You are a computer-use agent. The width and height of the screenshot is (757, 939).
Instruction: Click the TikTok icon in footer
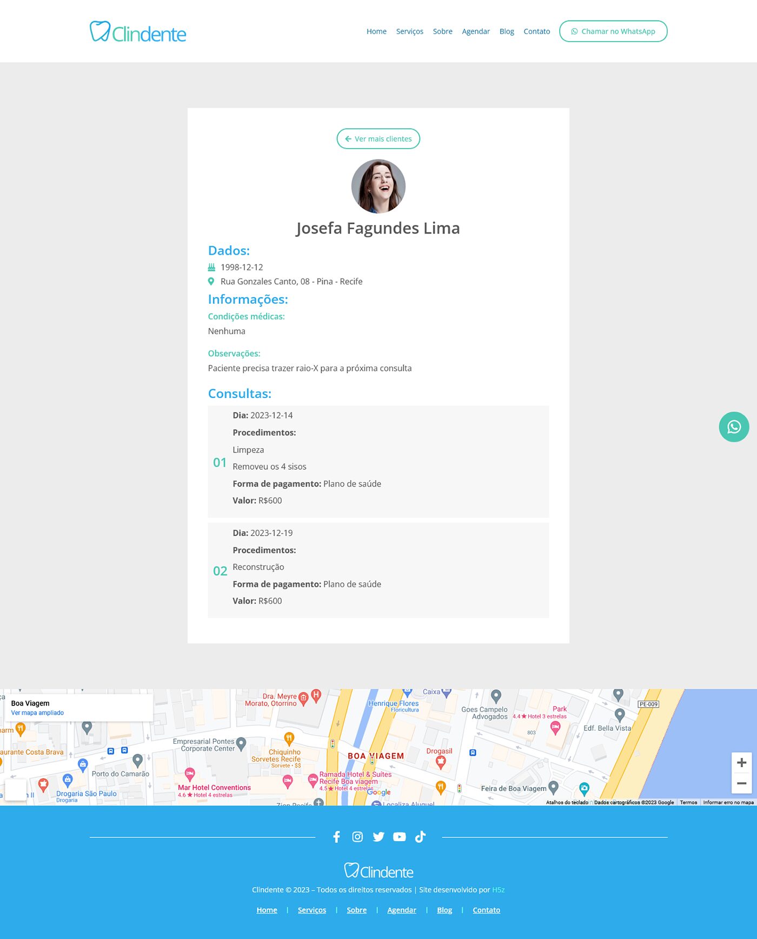coord(420,837)
